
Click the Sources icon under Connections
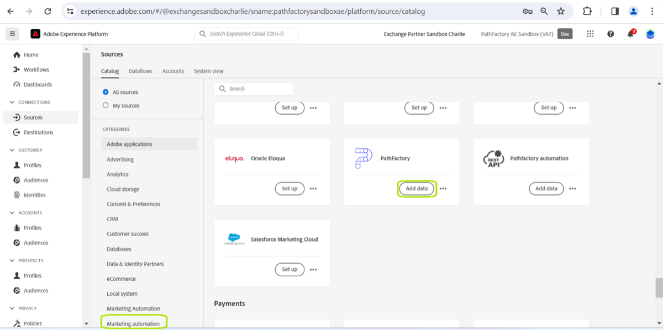tap(20, 117)
